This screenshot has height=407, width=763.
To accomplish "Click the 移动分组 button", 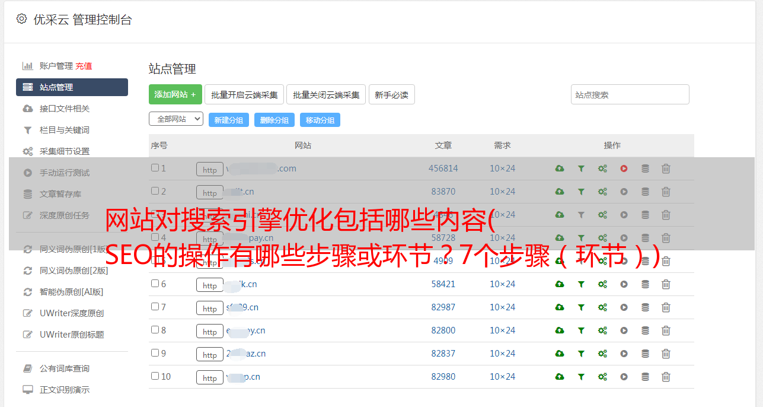I will click(320, 120).
